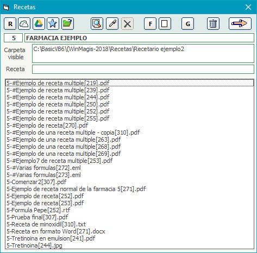Click the G toolbar button
This screenshot has height=253, width=257.
pyautogui.click(x=187, y=24)
